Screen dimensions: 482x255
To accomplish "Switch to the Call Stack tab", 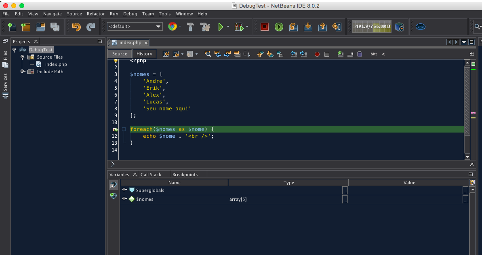I will 151,175.
